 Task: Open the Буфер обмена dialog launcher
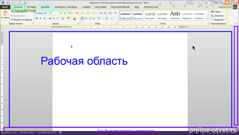pos(33,24)
